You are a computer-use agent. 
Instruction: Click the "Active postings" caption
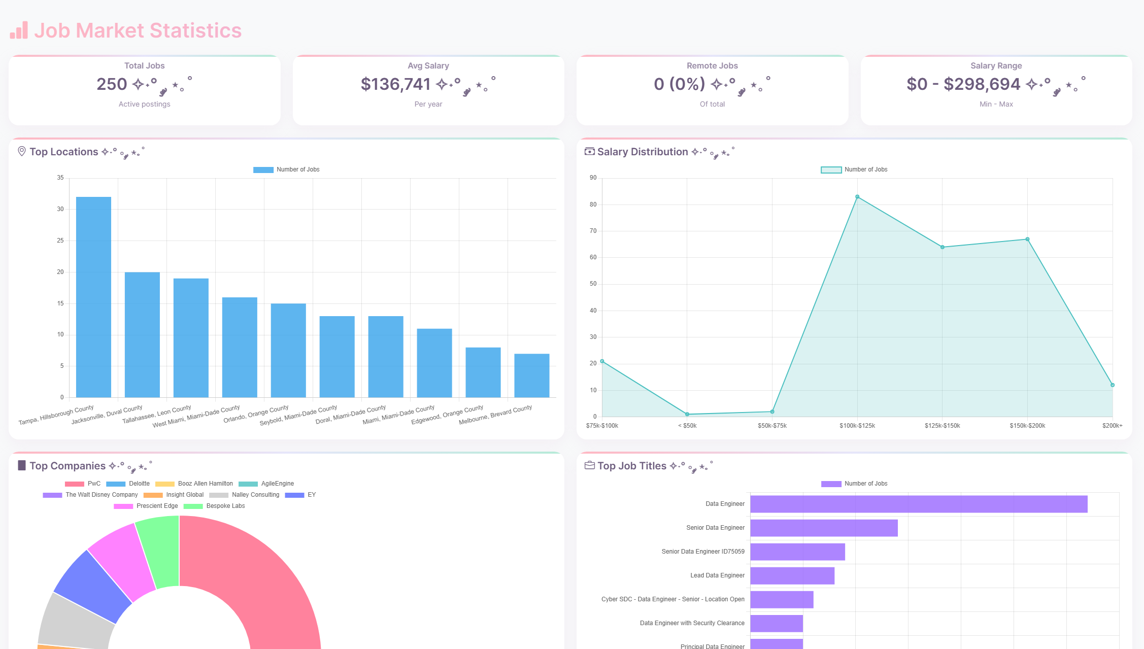point(145,104)
